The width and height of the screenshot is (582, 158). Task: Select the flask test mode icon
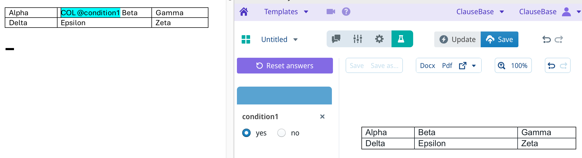(x=401, y=39)
